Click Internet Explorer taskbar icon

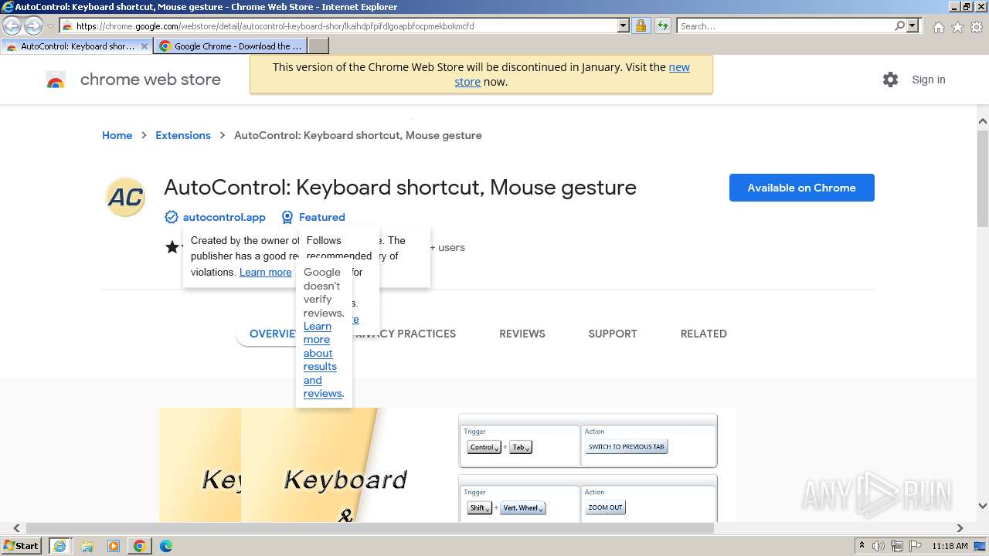(60, 546)
